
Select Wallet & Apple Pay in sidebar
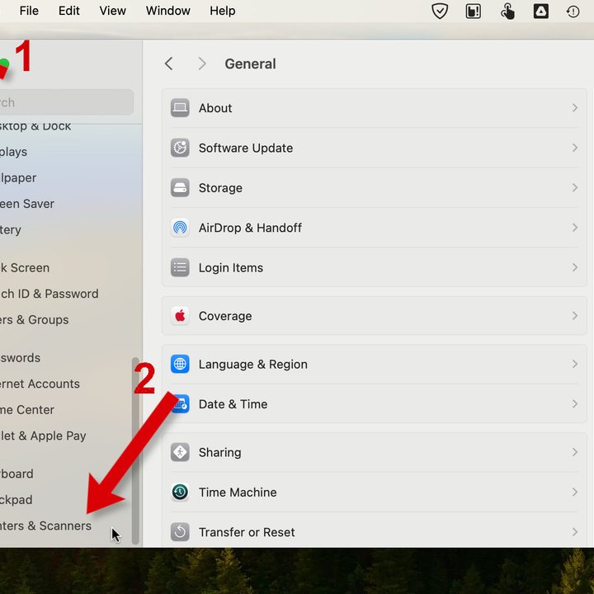[x=43, y=436]
